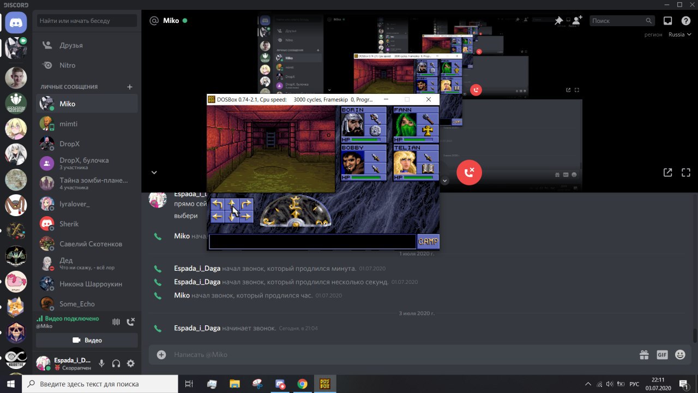
Task: Attack with Telian's dagger slot
Action: click(428, 157)
